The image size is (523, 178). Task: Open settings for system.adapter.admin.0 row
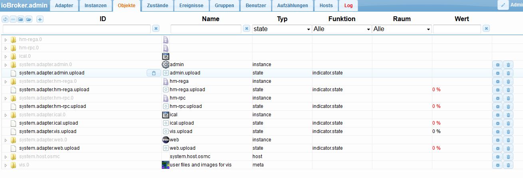click(x=497, y=65)
